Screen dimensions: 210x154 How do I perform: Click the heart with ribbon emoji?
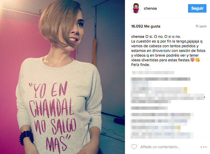point(192,60)
